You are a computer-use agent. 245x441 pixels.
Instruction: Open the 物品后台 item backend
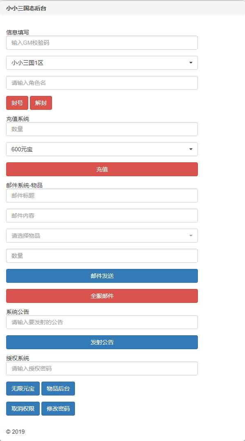pos(58,389)
